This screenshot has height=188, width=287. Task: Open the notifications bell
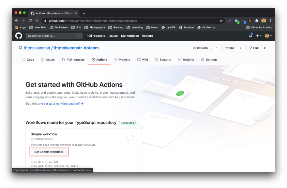click(250, 36)
